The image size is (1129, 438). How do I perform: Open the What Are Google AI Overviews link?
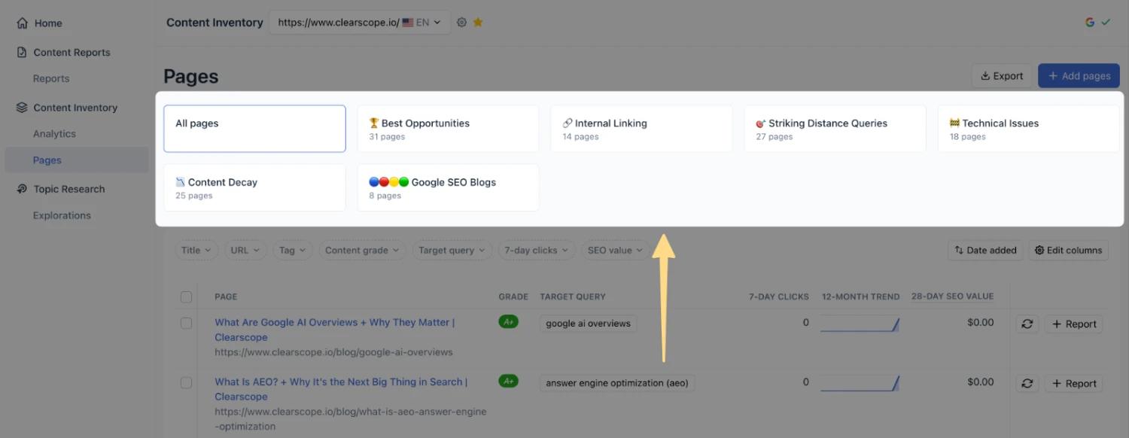pyautogui.click(x=335, y=330)
